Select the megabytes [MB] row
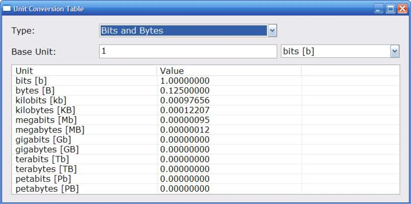The height and width of the screenshot is (204, 411). [x=205, y=130]
